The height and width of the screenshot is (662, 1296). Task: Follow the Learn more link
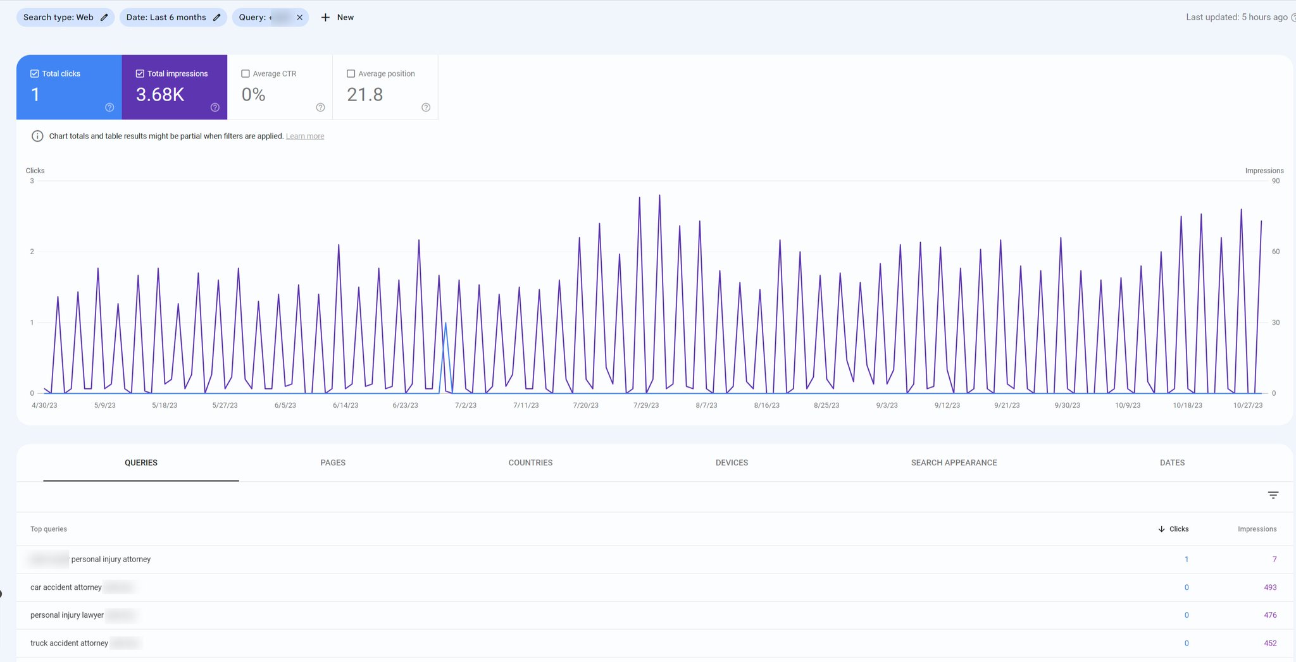click(x=305, y=136)
